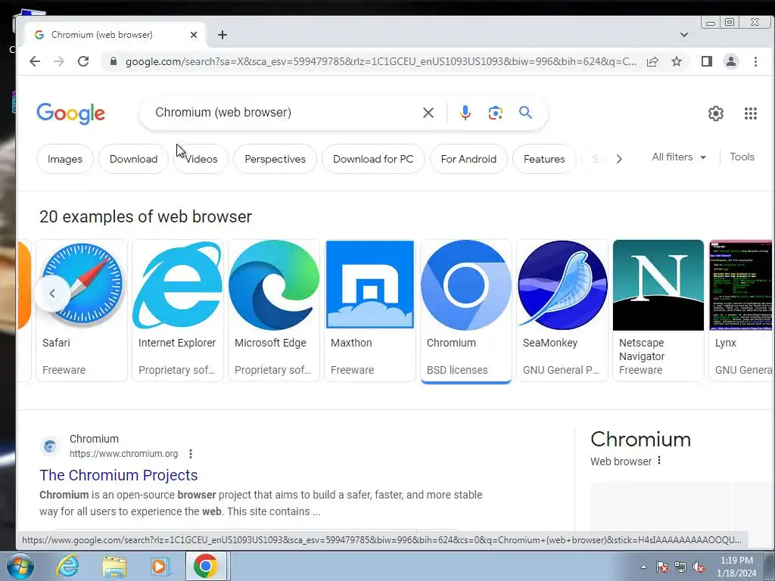775x581 pixels.
Task: Open Windows Explorer folder on taskbar
Action: tap(114, 566)
